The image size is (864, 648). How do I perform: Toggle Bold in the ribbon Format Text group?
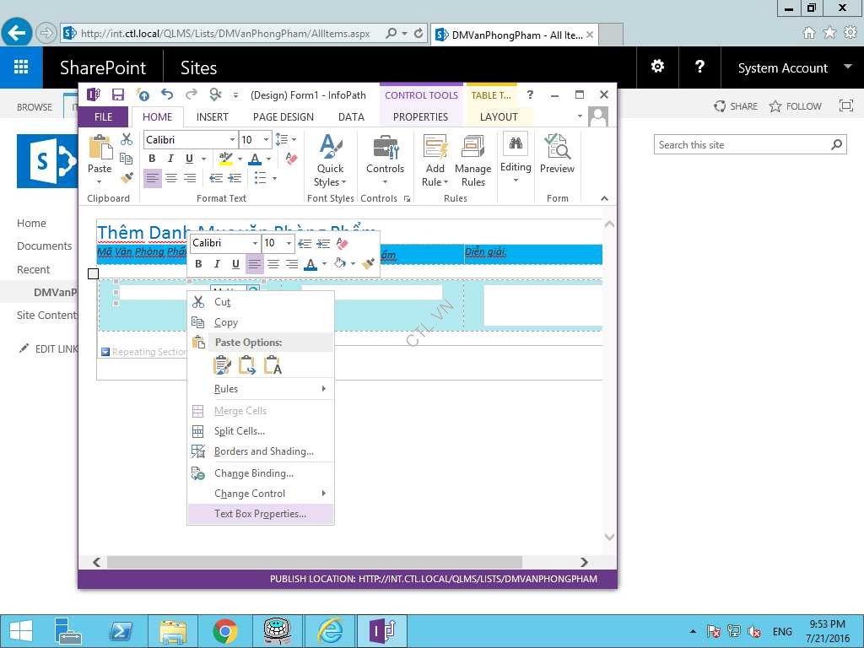(152, 159)
